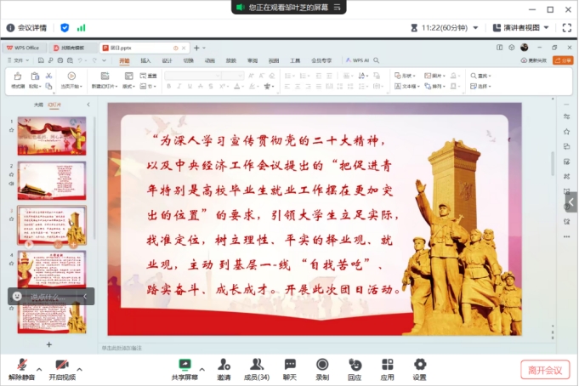Open the 聊天 chat panel

(290, 366)
